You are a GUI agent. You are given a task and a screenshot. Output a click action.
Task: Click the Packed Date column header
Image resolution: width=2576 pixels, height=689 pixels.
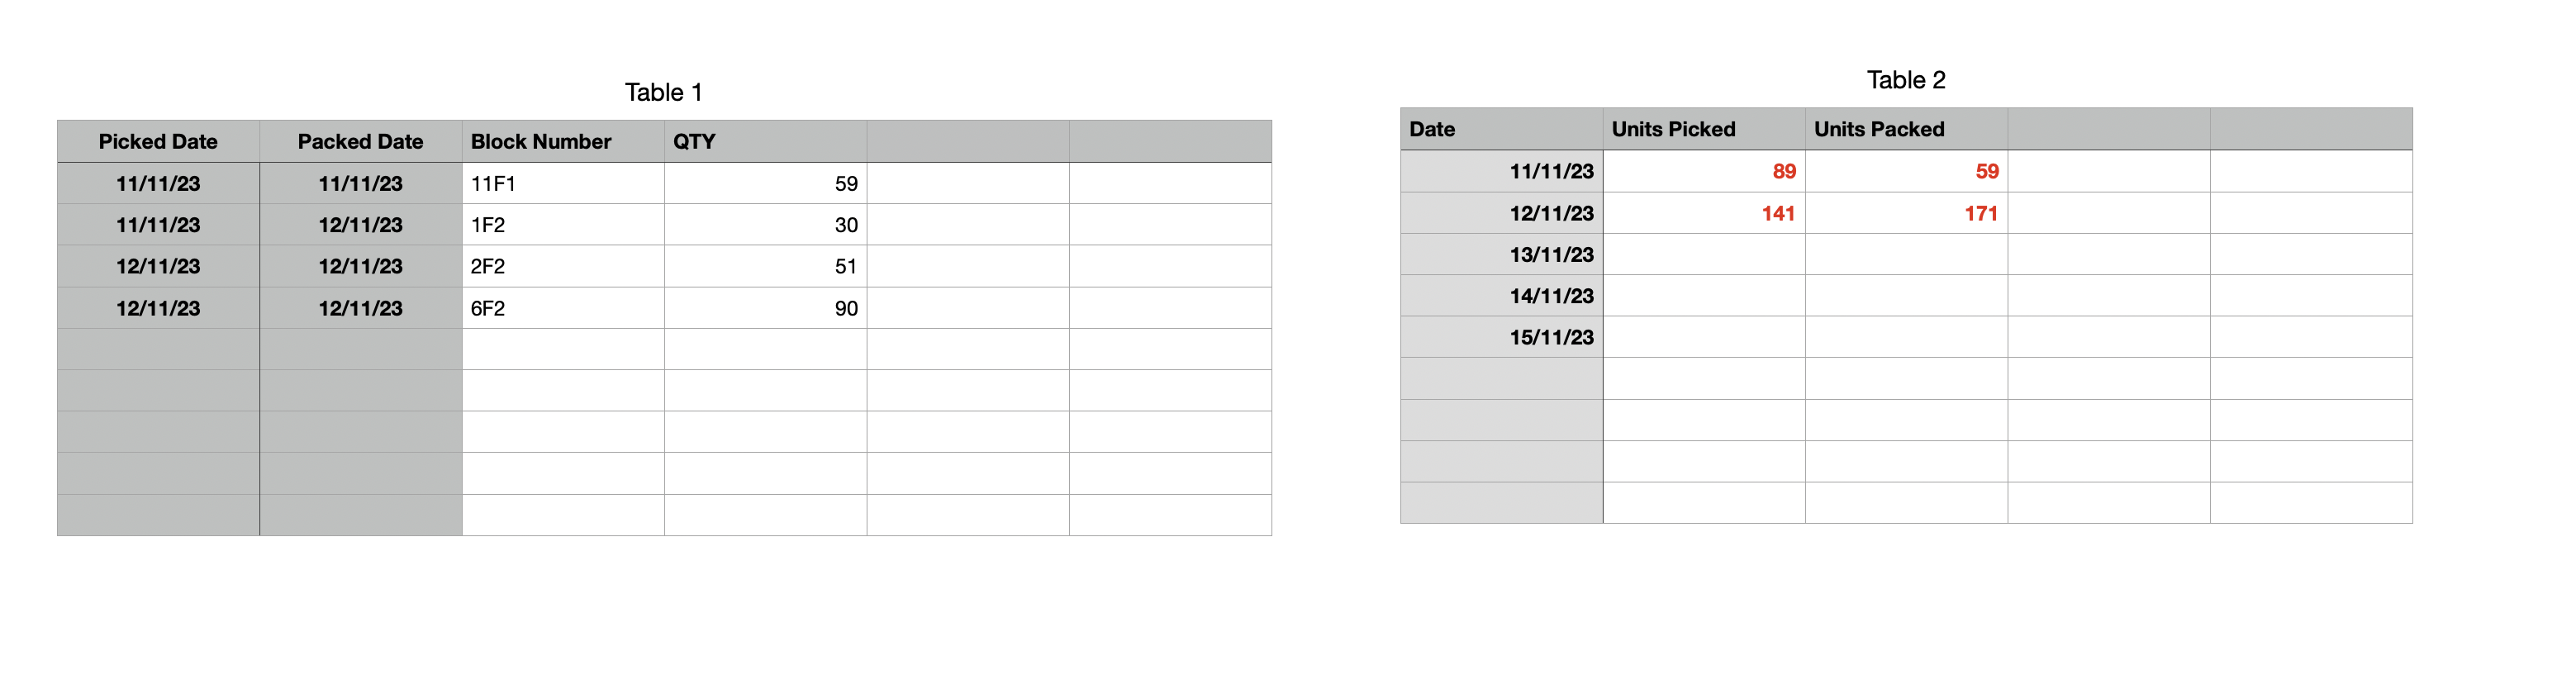coord(361,142)
